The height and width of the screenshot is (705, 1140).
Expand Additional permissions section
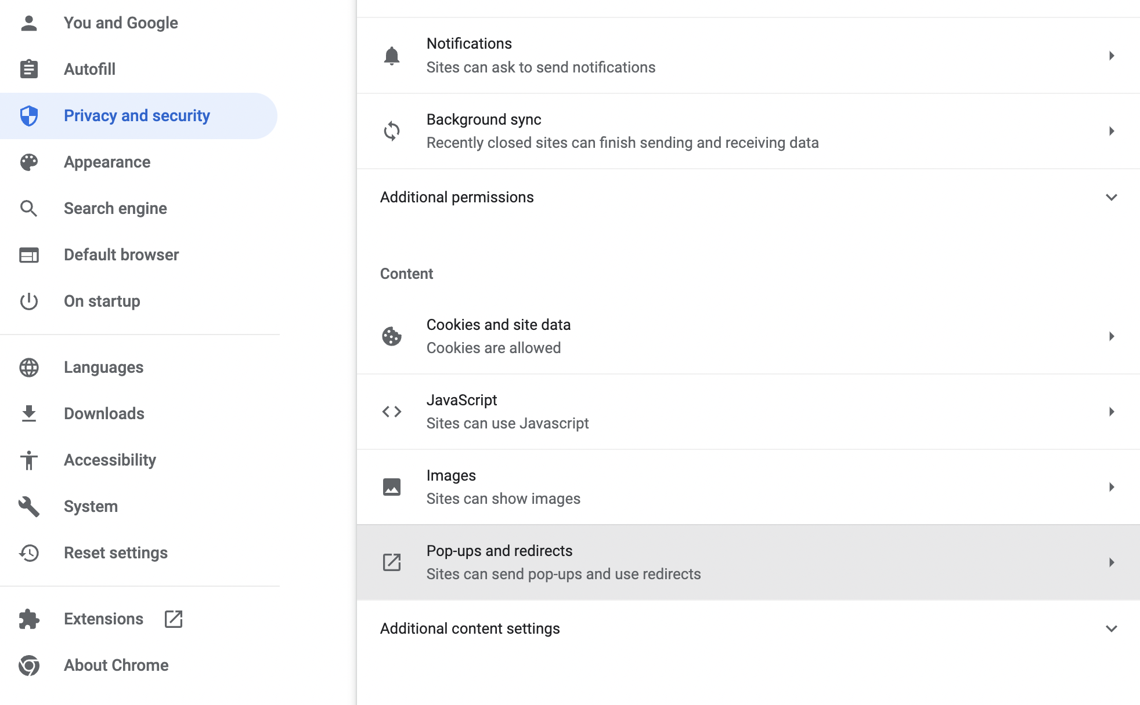pos(1111,198)
